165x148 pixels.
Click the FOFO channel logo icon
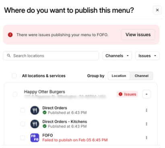(35, 138)
